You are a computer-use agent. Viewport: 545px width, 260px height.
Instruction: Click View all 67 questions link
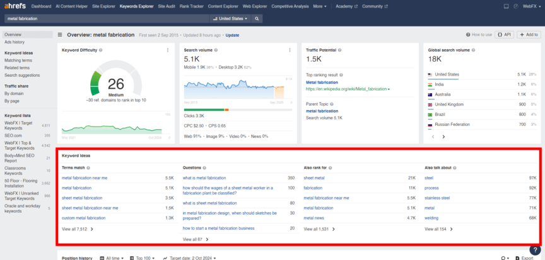[x=196, y=239]
